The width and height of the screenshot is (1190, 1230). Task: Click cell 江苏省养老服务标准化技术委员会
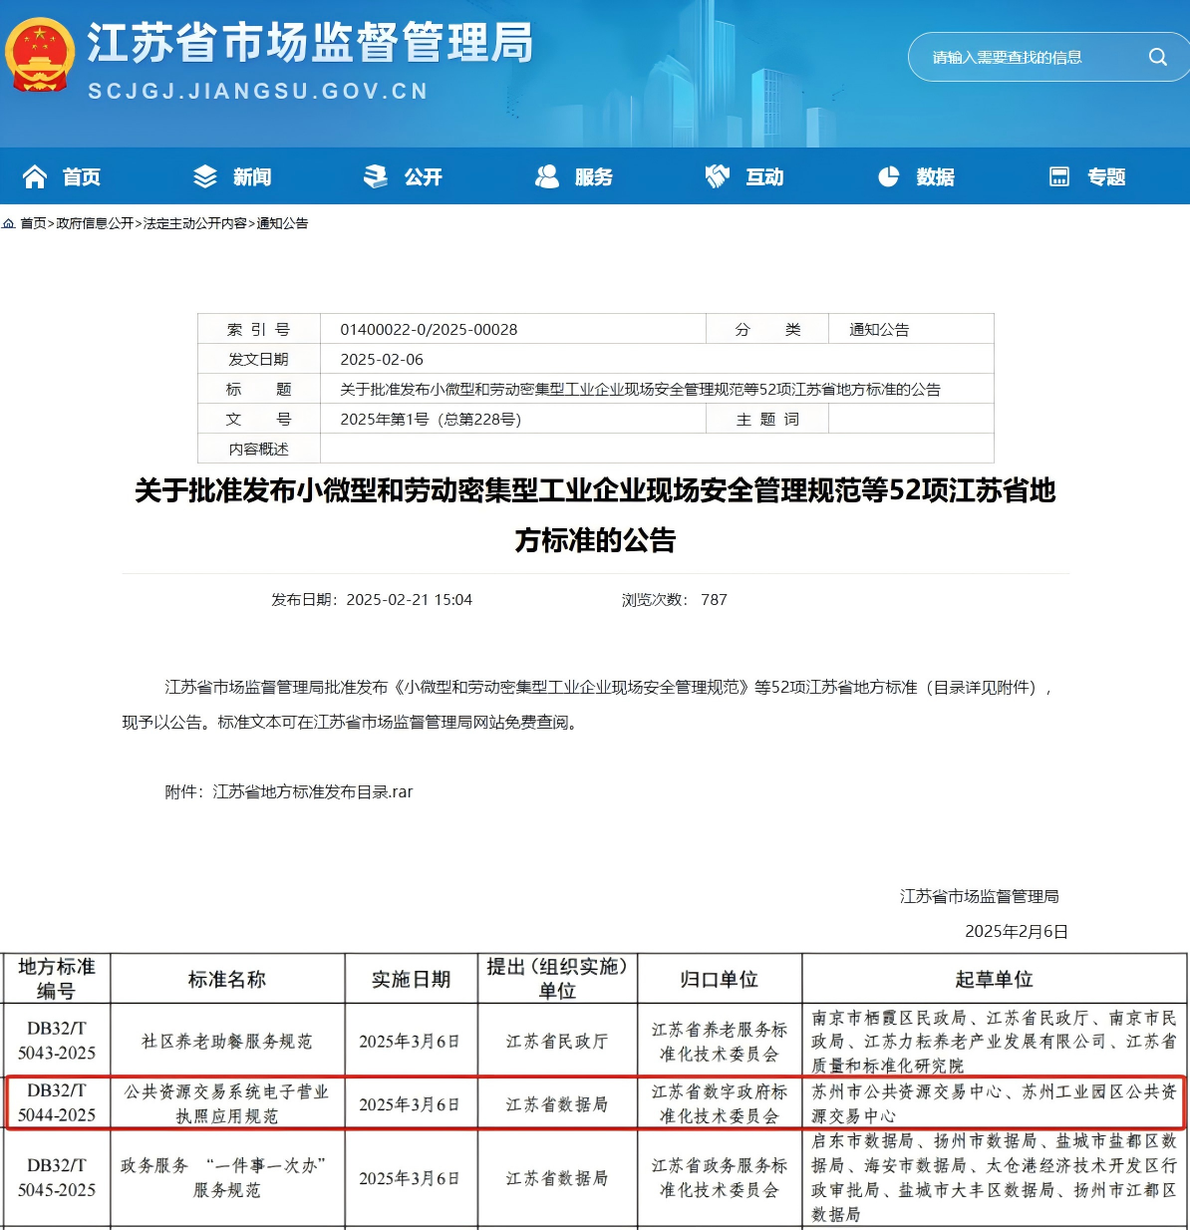[x=720, y=1041]
